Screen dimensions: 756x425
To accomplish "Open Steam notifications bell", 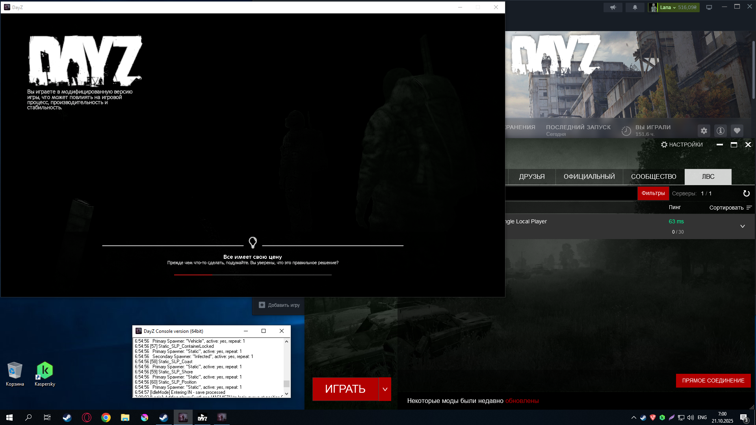I will click(635, 7).
